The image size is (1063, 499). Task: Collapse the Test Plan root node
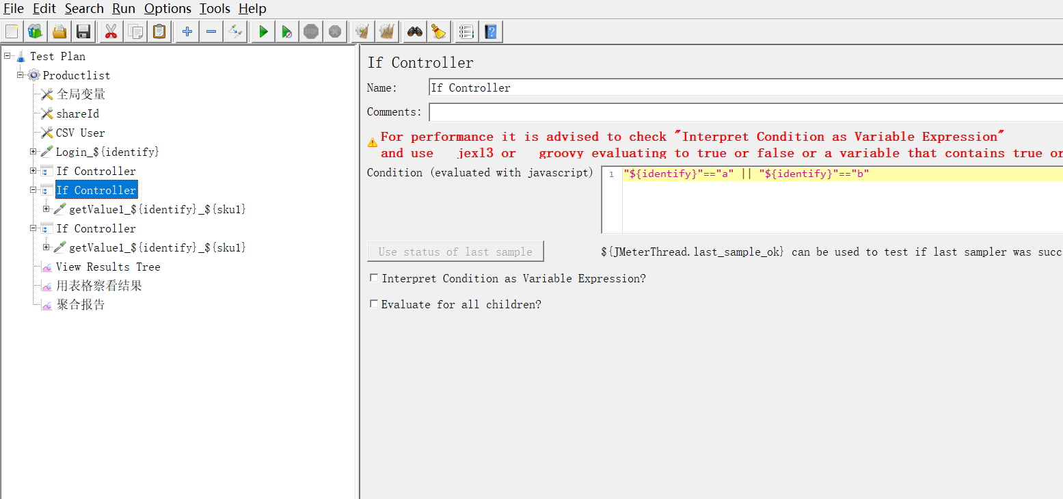tap(7, 55)
